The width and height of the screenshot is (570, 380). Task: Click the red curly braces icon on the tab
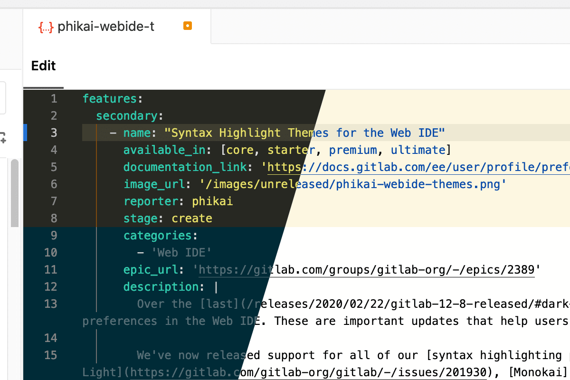click(46, 27)
